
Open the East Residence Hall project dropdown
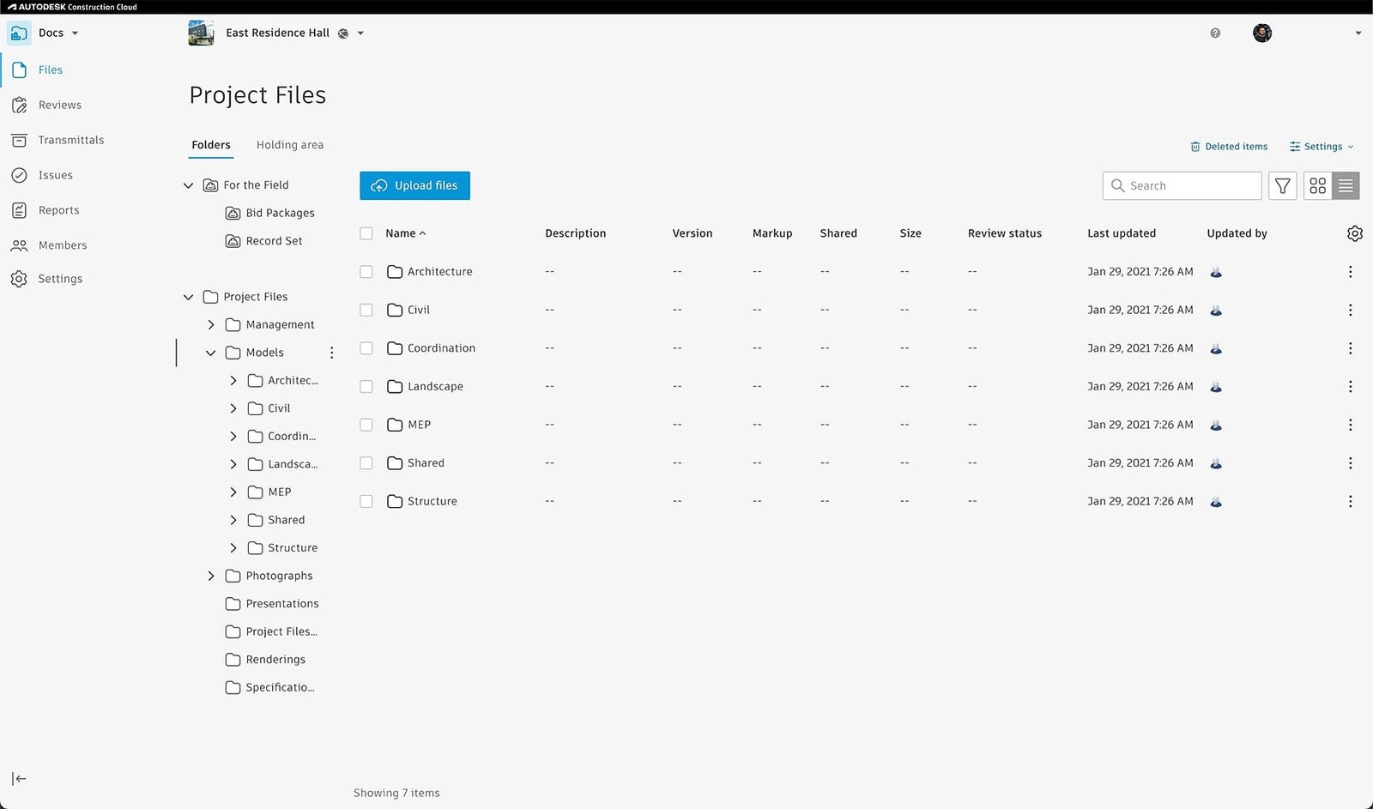point(360,33)
